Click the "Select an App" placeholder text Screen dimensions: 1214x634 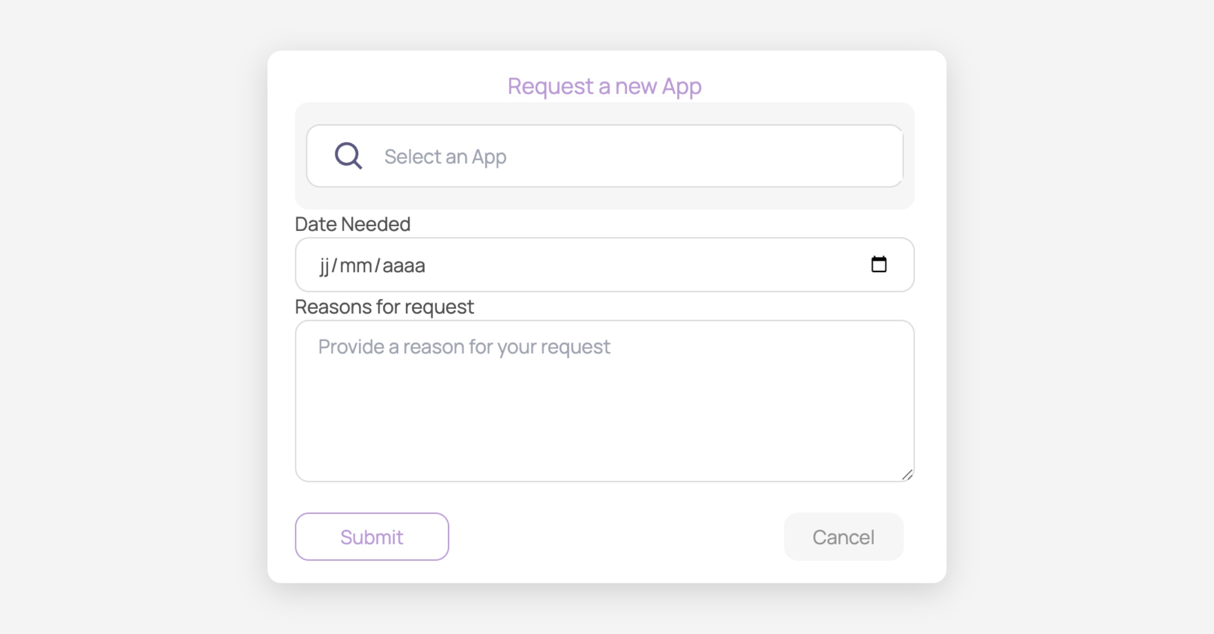coord(445,157)
